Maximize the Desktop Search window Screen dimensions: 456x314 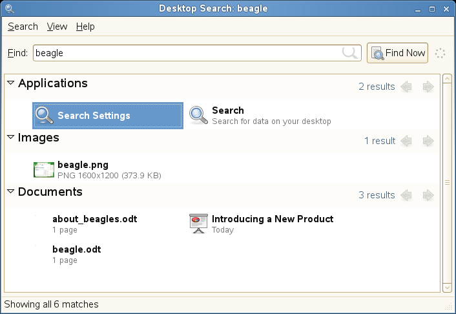pyautogui.click(x=432, y=9)
